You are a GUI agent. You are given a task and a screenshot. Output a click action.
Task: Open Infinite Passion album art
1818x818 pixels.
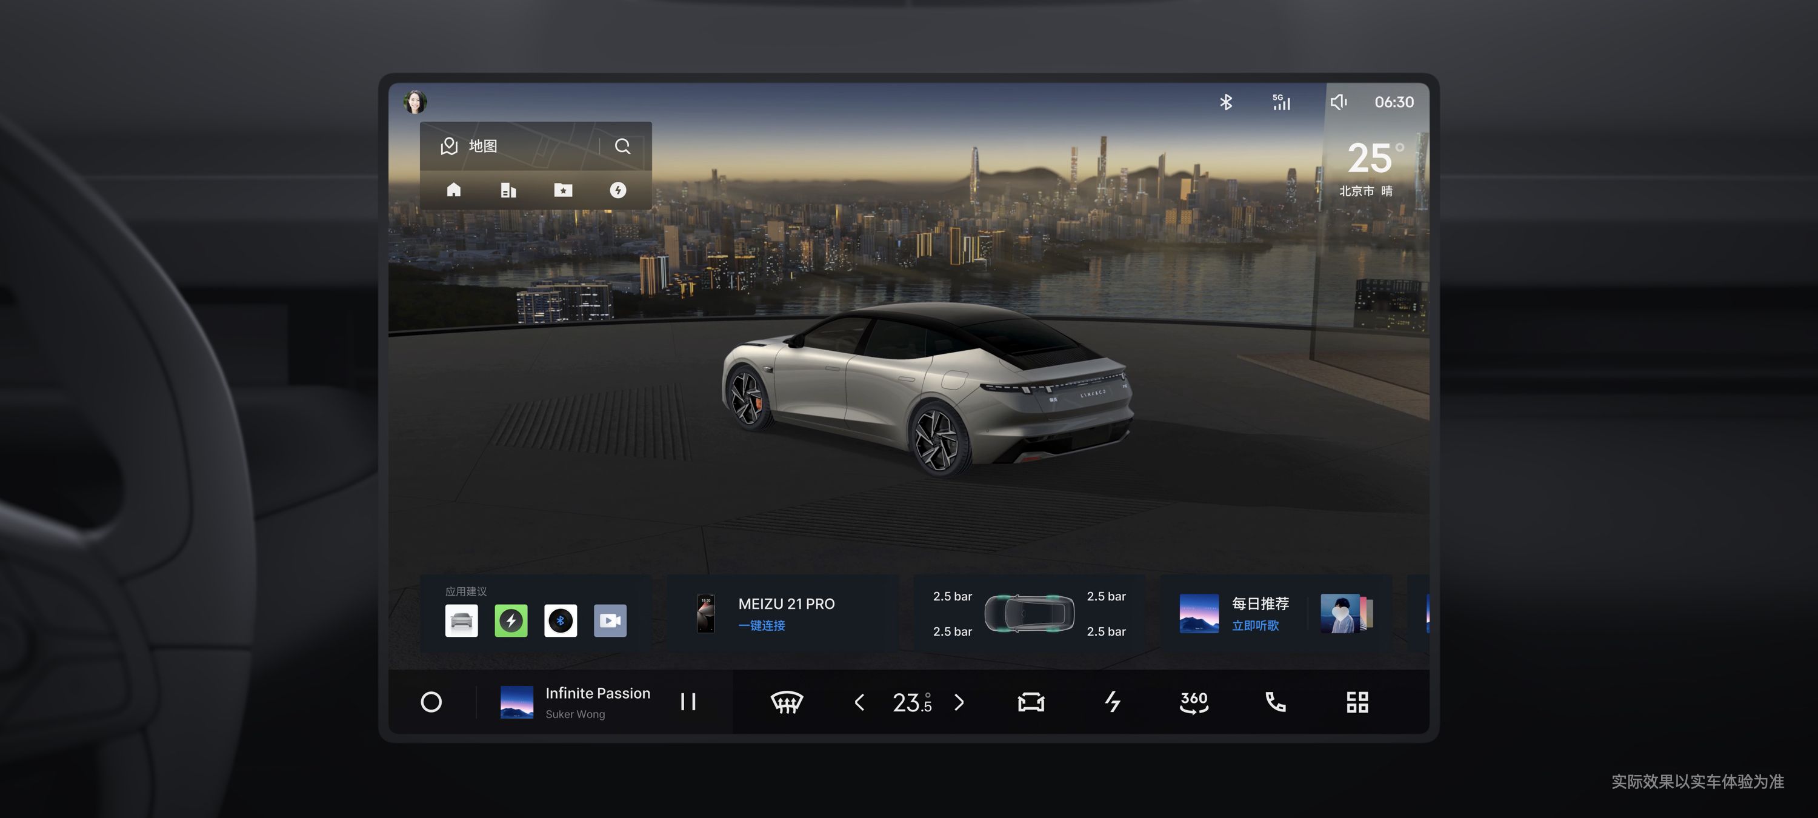click(x=516, y=702)
